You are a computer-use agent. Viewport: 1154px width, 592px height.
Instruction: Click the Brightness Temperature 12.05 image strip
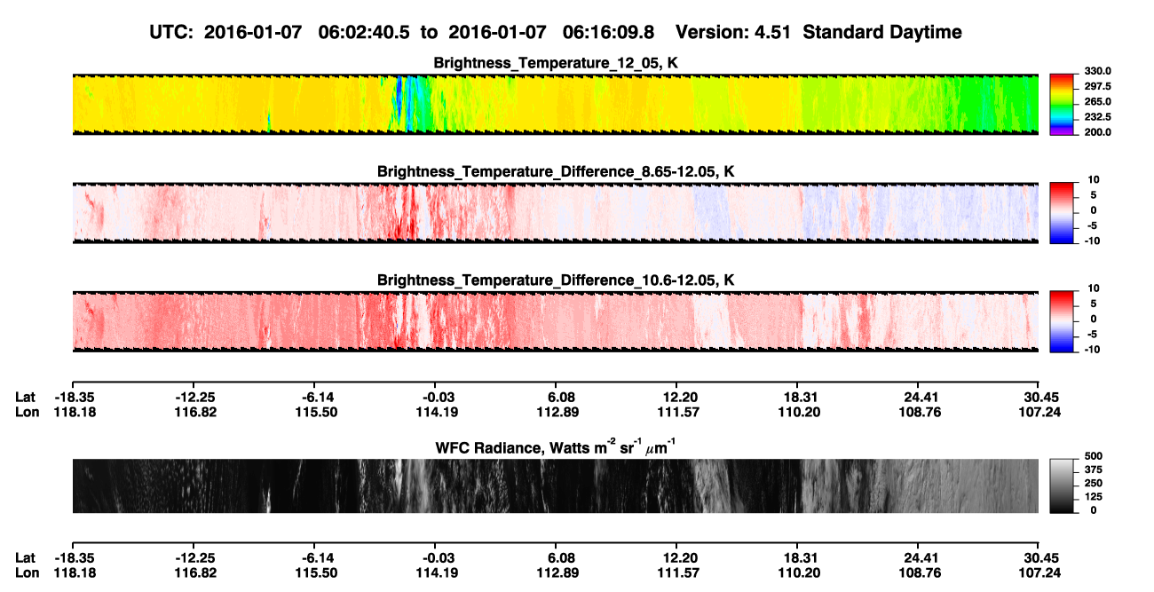(x=555, y=104)
